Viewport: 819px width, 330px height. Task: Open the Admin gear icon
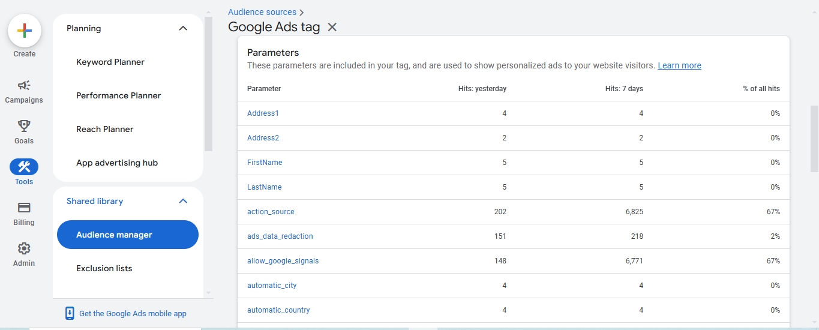24,248
